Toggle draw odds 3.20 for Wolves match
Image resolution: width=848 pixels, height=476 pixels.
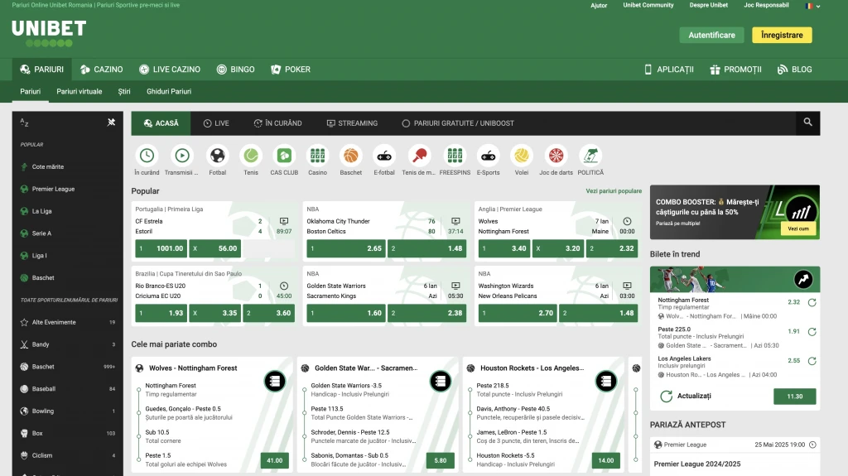tap(559, 248)
